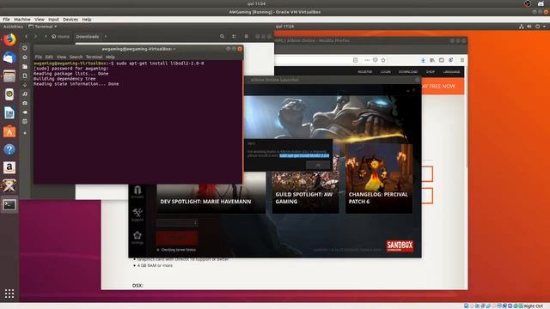
Task: Open LibreOffice Writer from the dock
Action: pyautogui.click(x=9, y=112)
